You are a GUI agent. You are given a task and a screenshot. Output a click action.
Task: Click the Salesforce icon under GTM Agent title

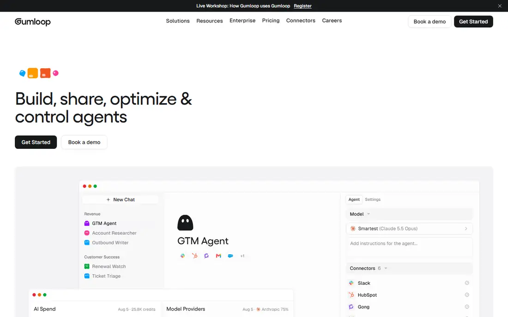pos(230,256)
